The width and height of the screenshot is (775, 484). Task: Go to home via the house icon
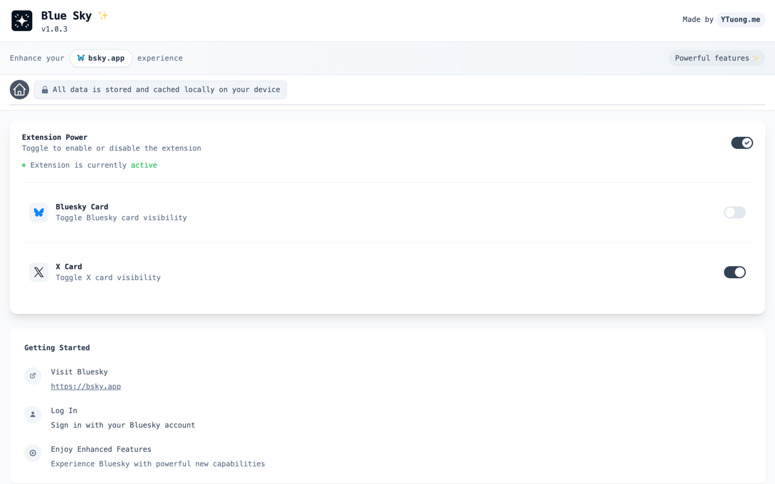(x=19, y=90)
